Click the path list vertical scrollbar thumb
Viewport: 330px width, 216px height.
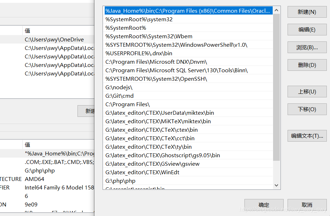point(277,87)
